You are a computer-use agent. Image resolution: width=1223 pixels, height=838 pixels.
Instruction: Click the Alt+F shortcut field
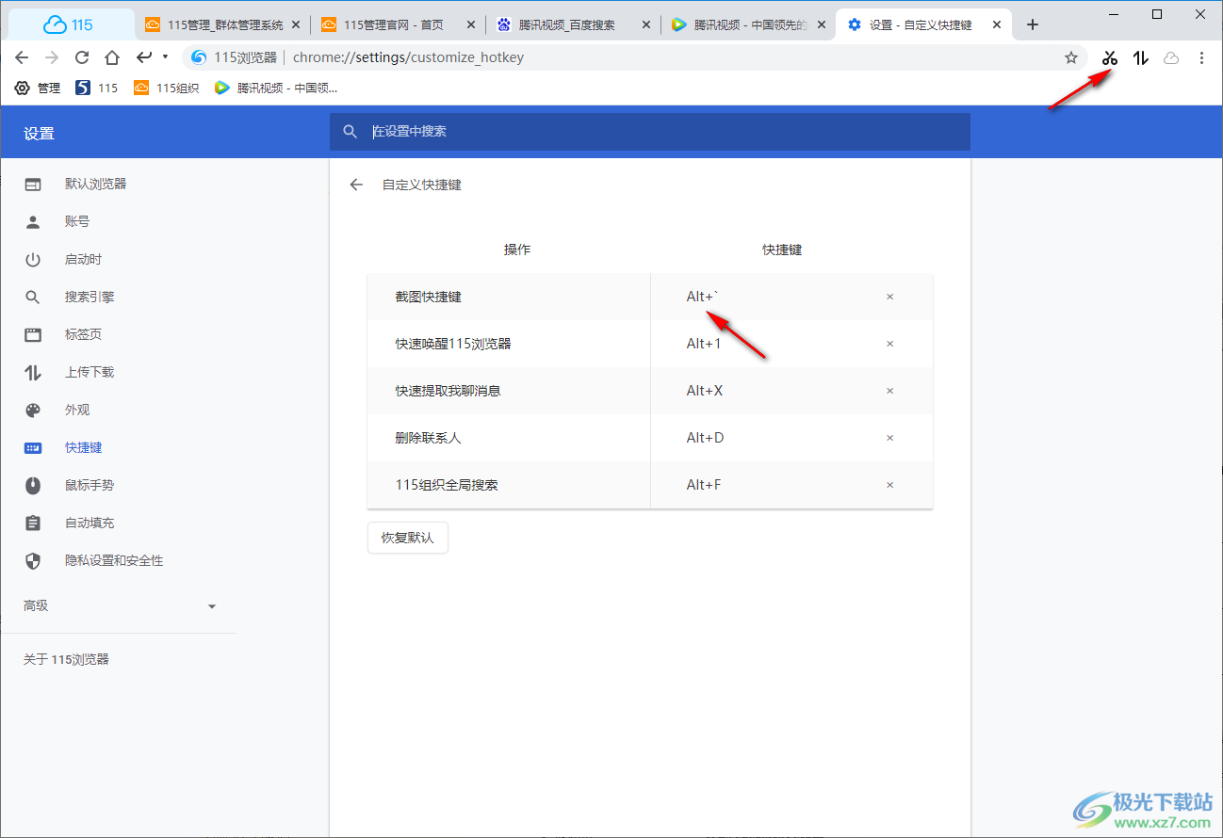pos(704,485)
